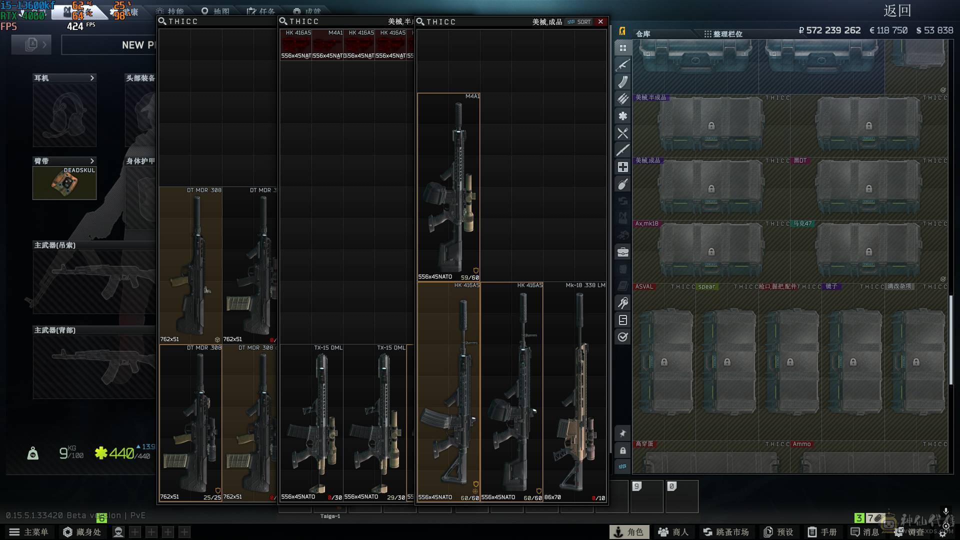
Task: Click the € 118 750 euro balance
Action: point(888,30)
